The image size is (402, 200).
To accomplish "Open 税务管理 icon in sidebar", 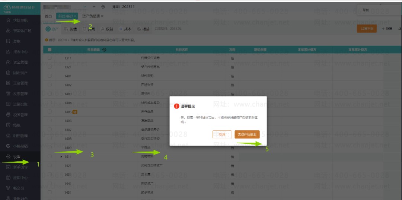I will coord(8,115).
